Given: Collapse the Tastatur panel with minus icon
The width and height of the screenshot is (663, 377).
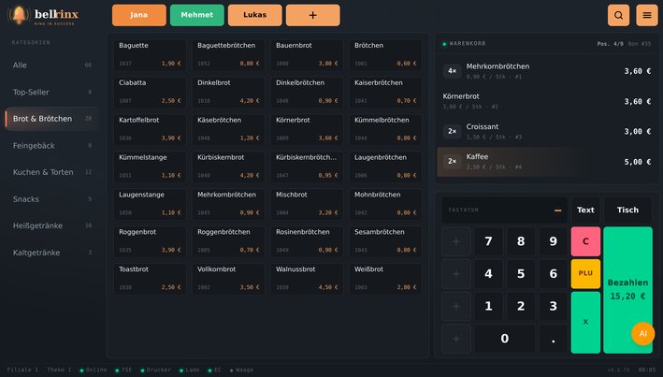Looking at the screenshot, I should point(557,210).
